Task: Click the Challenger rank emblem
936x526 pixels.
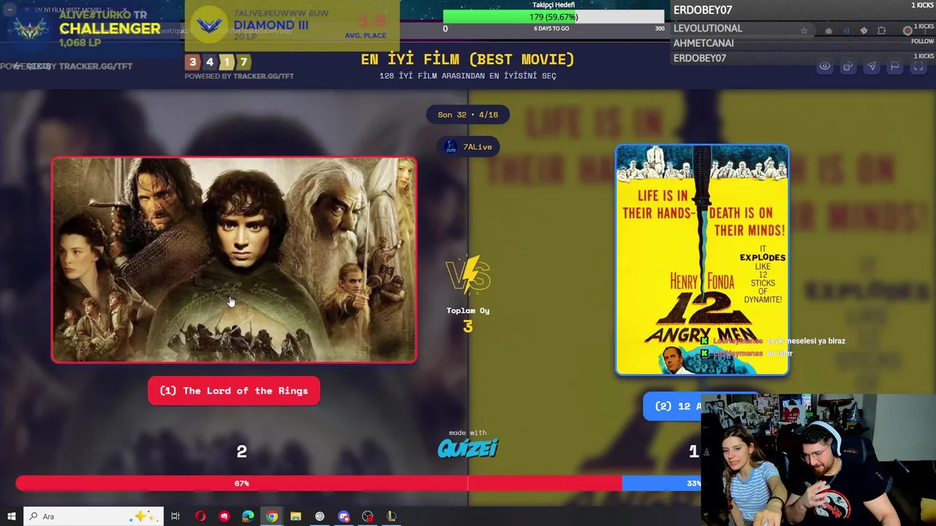Action: (x=29, y=29)
